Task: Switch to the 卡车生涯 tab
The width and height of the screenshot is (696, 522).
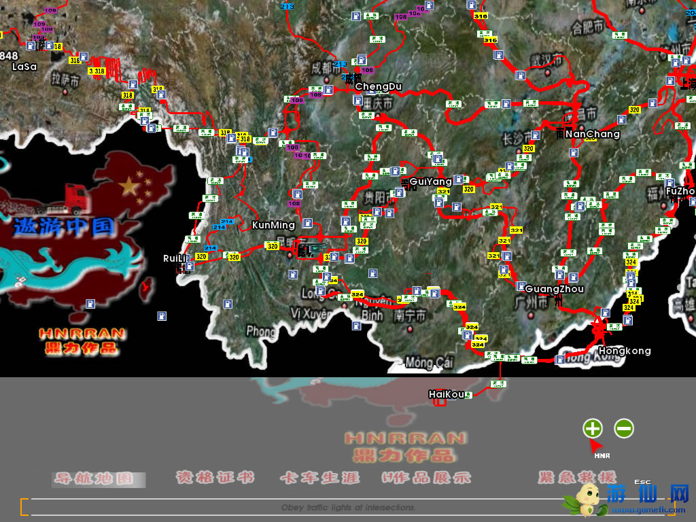Action: [x=320, y=478]
